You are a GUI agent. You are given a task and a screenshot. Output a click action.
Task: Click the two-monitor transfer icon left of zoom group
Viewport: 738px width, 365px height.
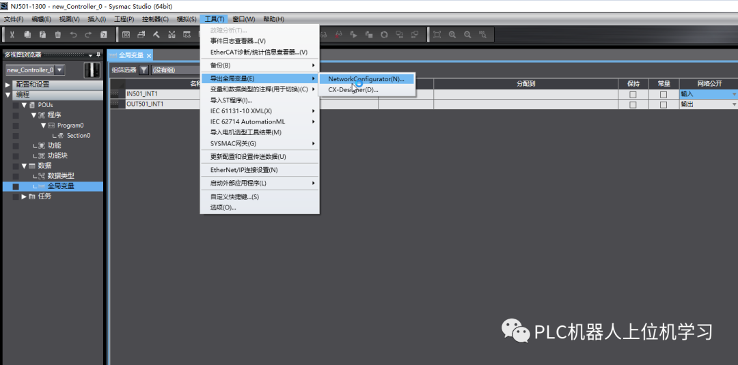click(x=415, y=34)
